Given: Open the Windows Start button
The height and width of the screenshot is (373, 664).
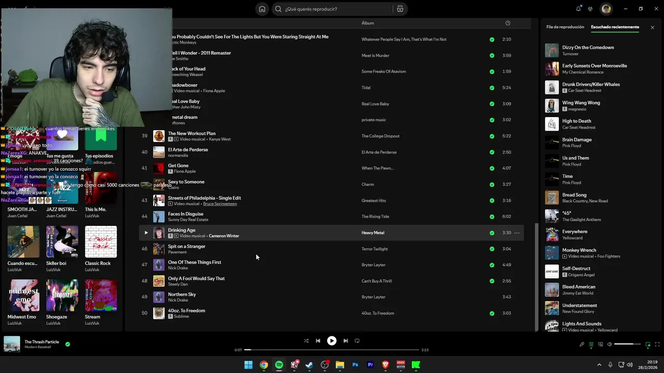Looking at the screenshot, I should [248, 365].
